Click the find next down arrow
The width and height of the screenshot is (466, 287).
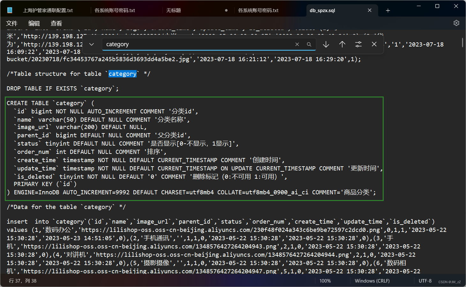click(x=326, y=44)
